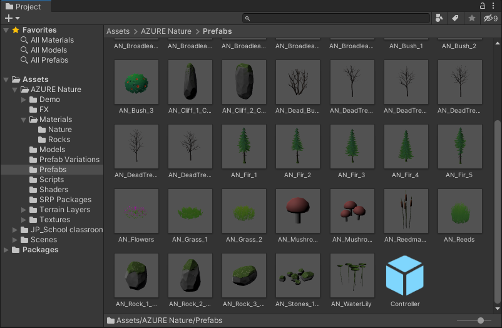The width and height of the screenshot is (502, 328).
Task: Expand the Demo folder arrow
Action: coord(23,100)
